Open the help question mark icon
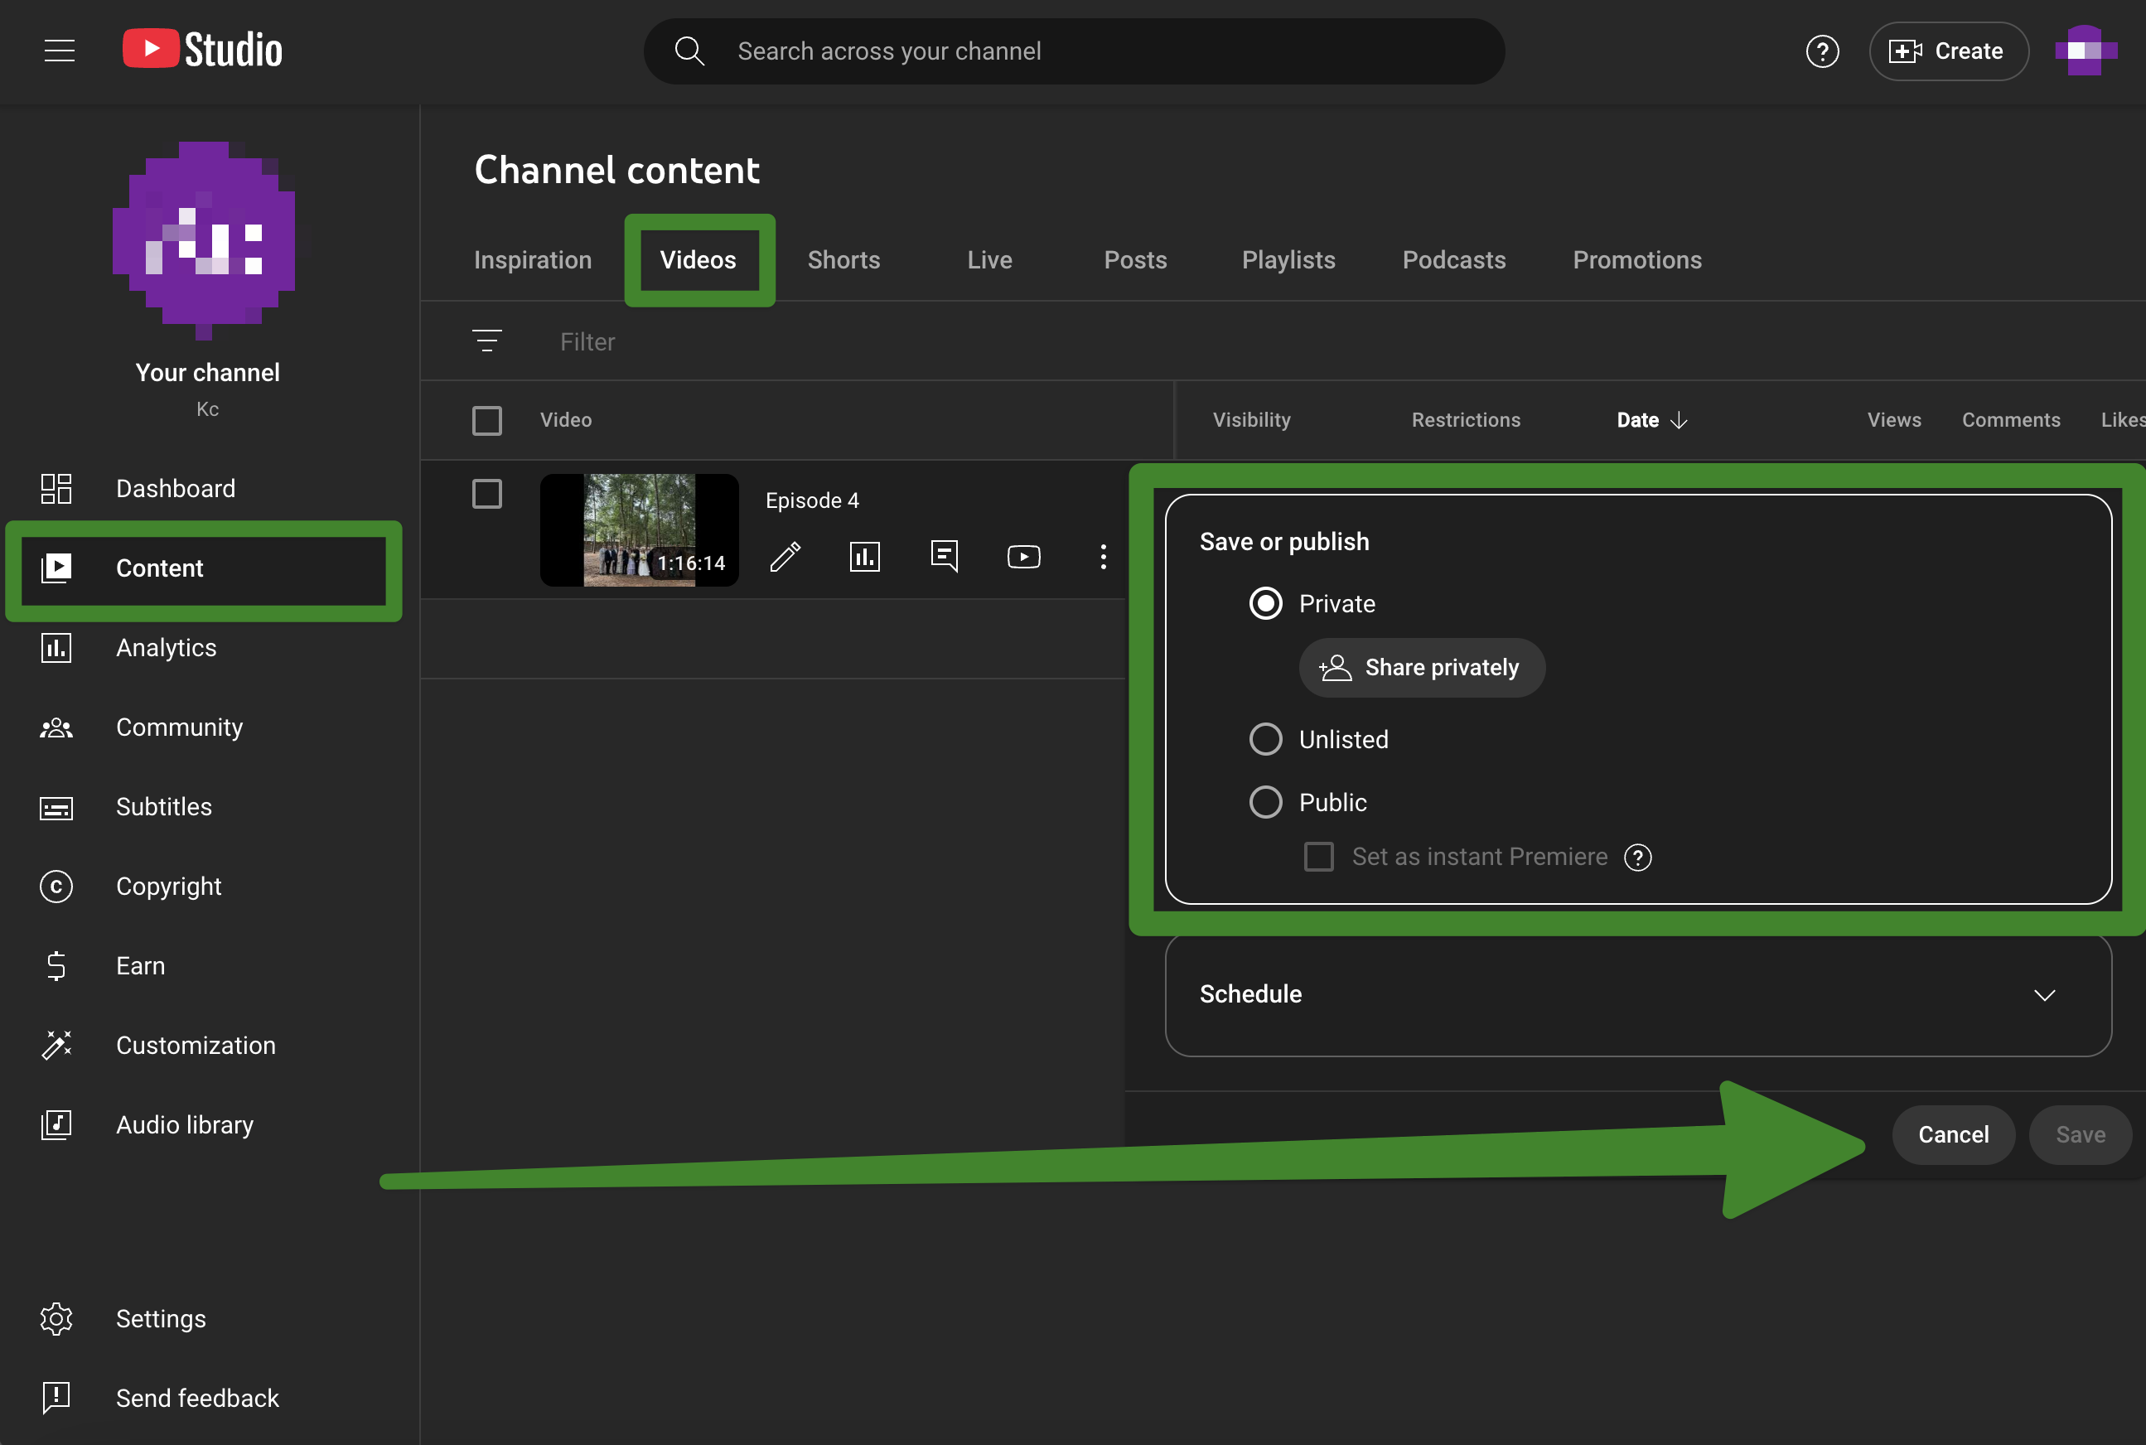The width and height of the screenshot is (2146, 1445). (1822, 51)
